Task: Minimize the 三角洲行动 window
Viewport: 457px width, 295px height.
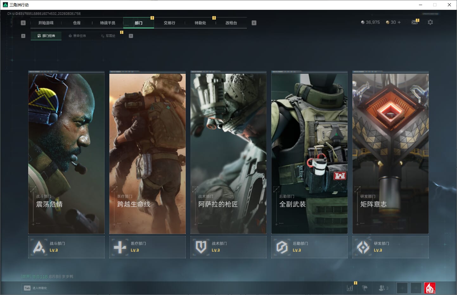Action: coord(421,5)
